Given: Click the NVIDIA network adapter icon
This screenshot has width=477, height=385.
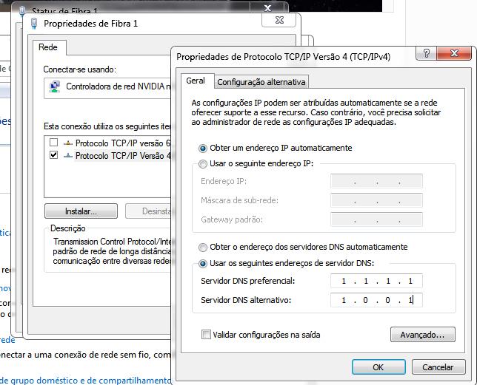Looking at the screenshot, I should pyautogui.click(x=55, y=86).
